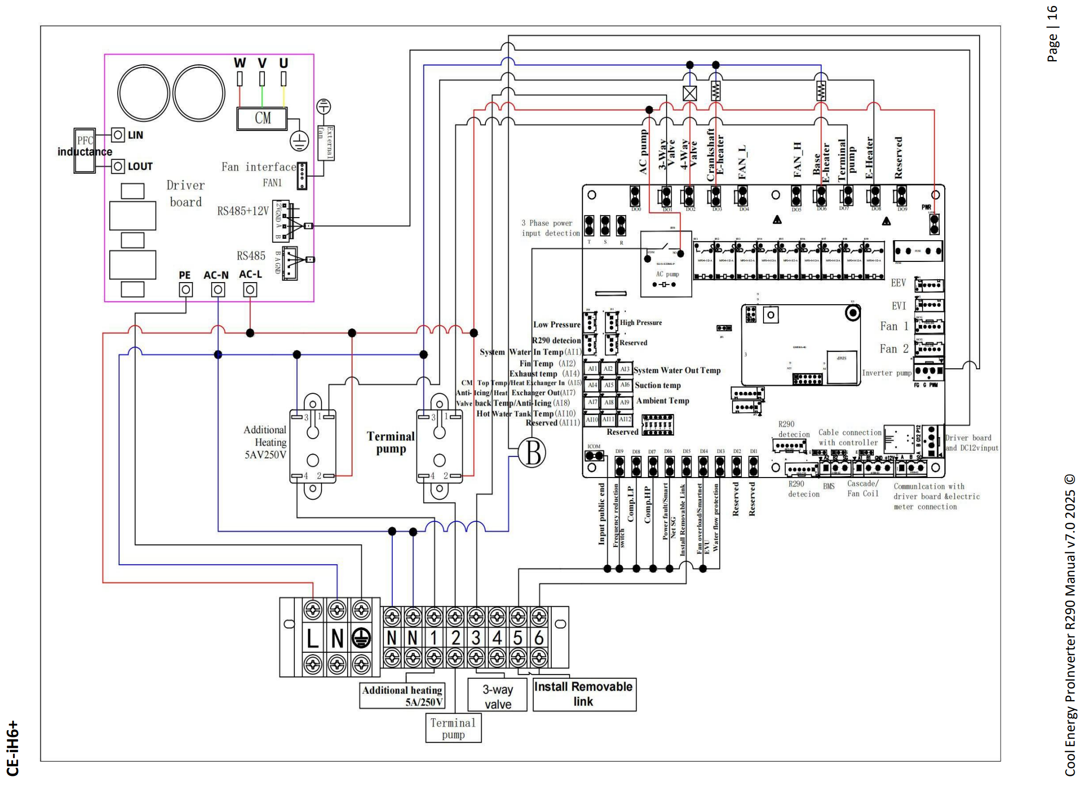Click the FAN1 fan interface connector
The width and height of the screenshot is (1083, 799).
coord(302,176)
